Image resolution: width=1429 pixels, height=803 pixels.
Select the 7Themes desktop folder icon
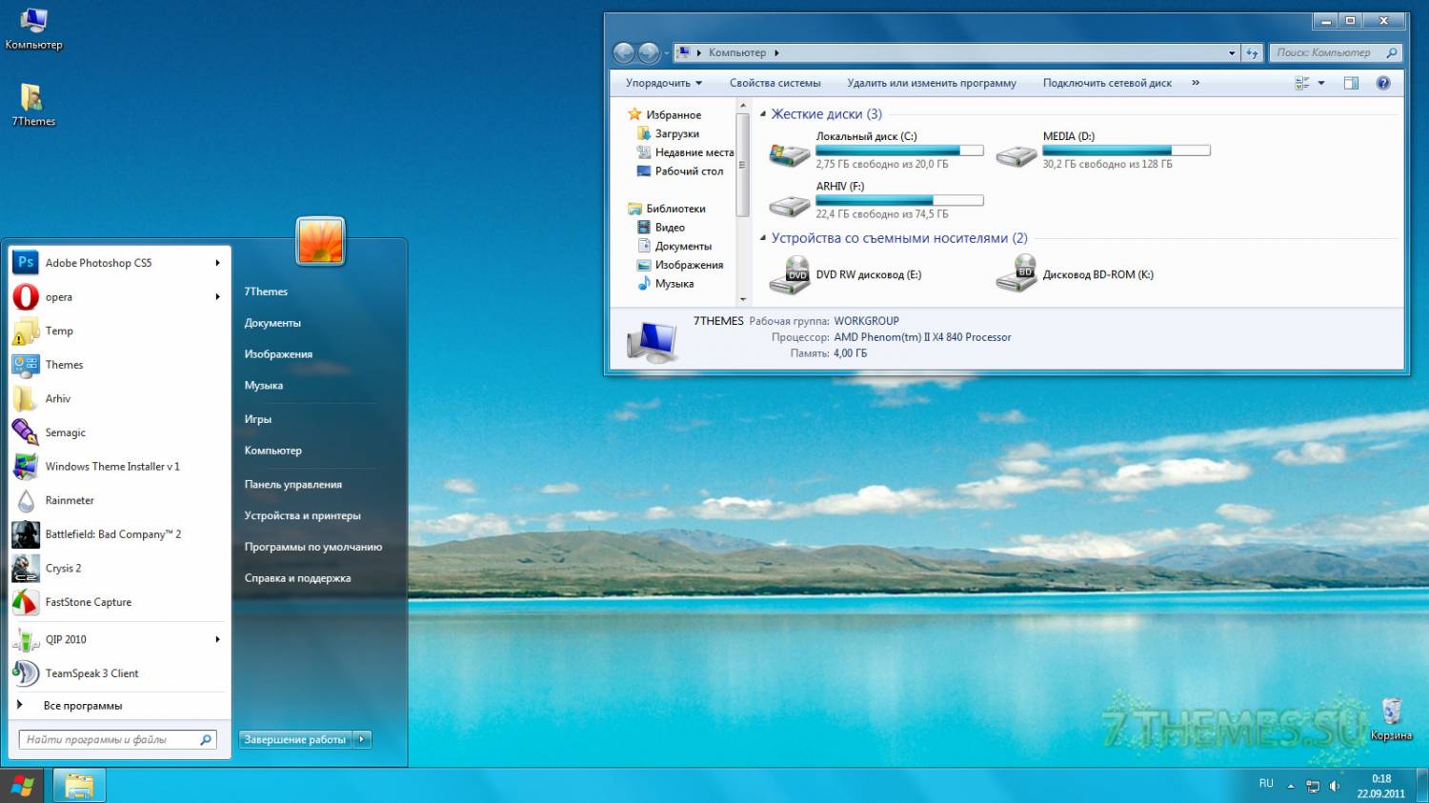[x=33, y=105]
